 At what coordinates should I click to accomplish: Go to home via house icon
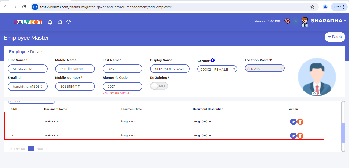point(60,22)
